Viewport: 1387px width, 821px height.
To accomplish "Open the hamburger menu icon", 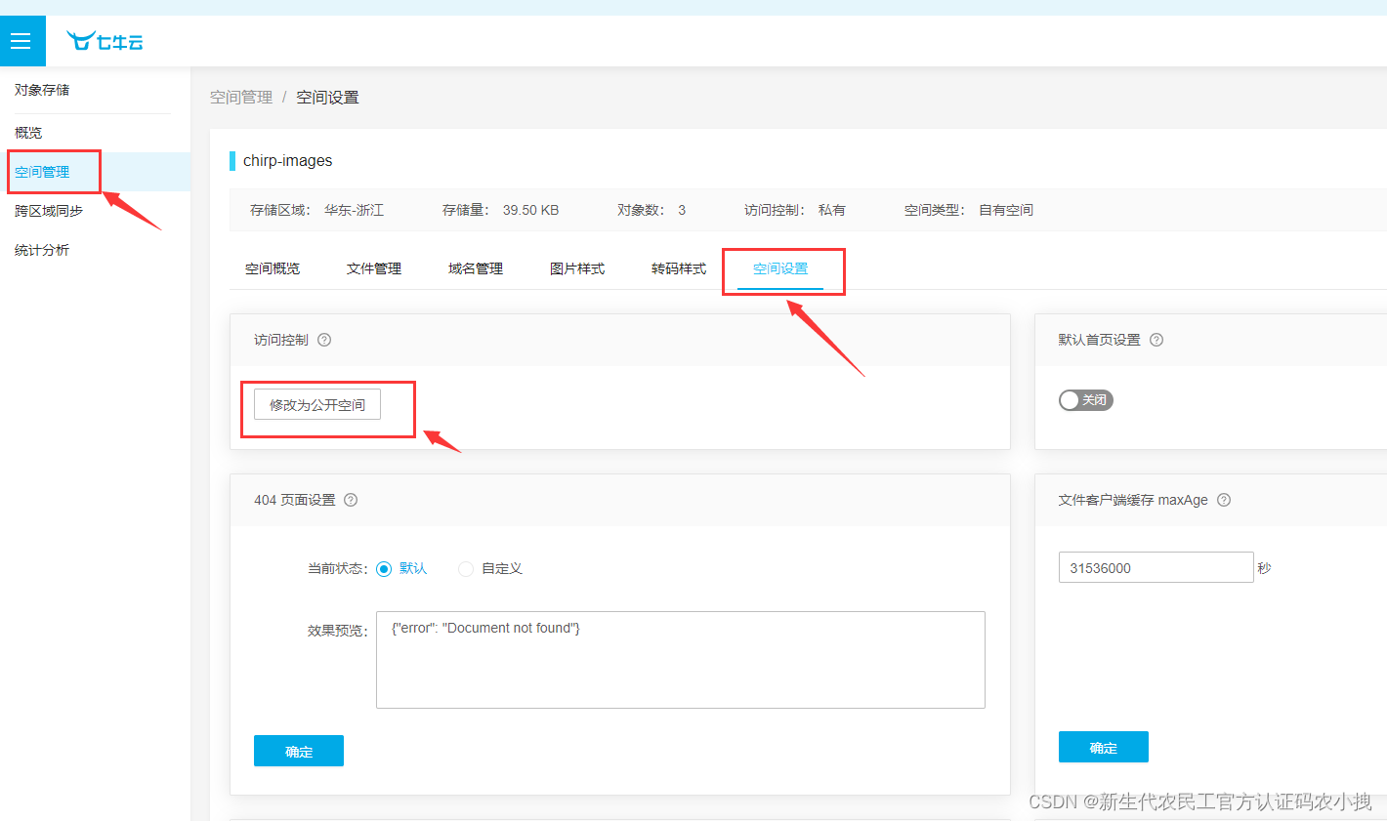I will 21,41.
